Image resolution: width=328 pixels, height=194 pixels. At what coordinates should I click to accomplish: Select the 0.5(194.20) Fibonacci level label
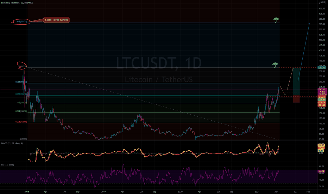pos(22,103)
